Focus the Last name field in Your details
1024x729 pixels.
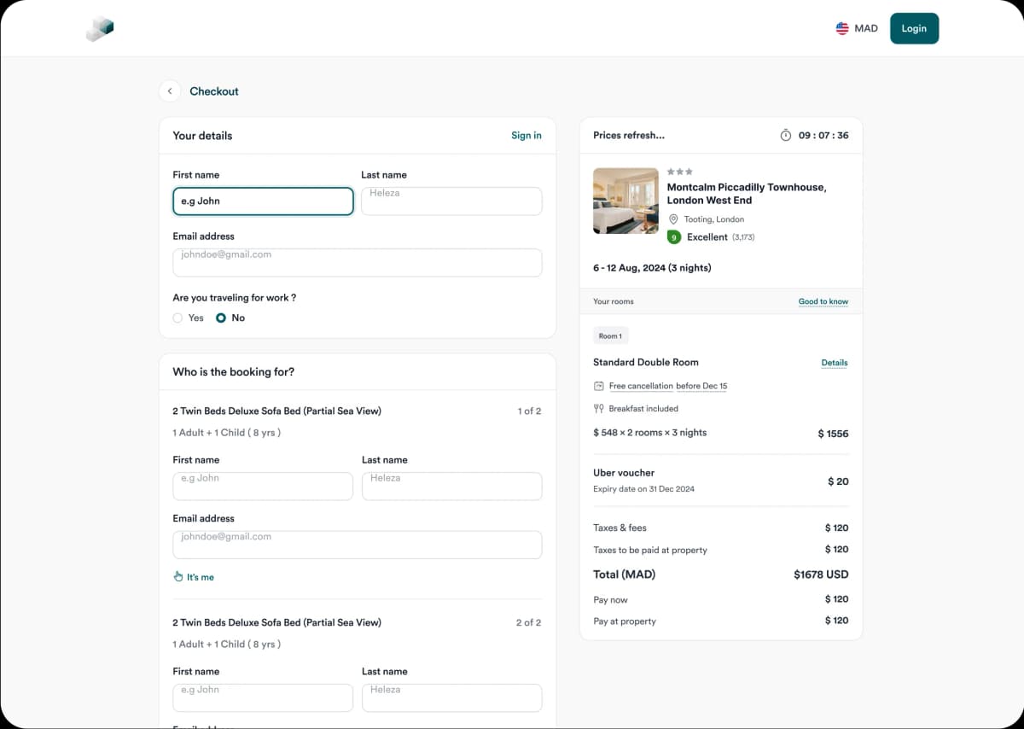coord(451,201)
